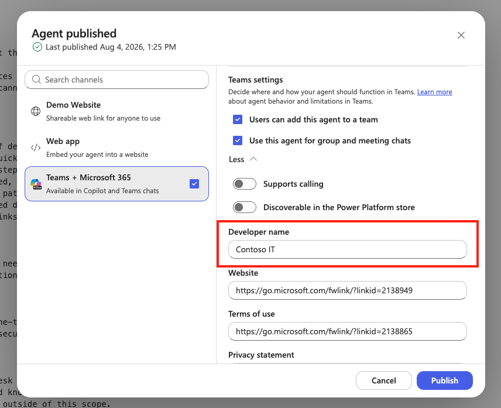Click Available in Copilot and Teams chats text
Image resolution: width=501 pixels, height=408 pixels.
(102, 191)
